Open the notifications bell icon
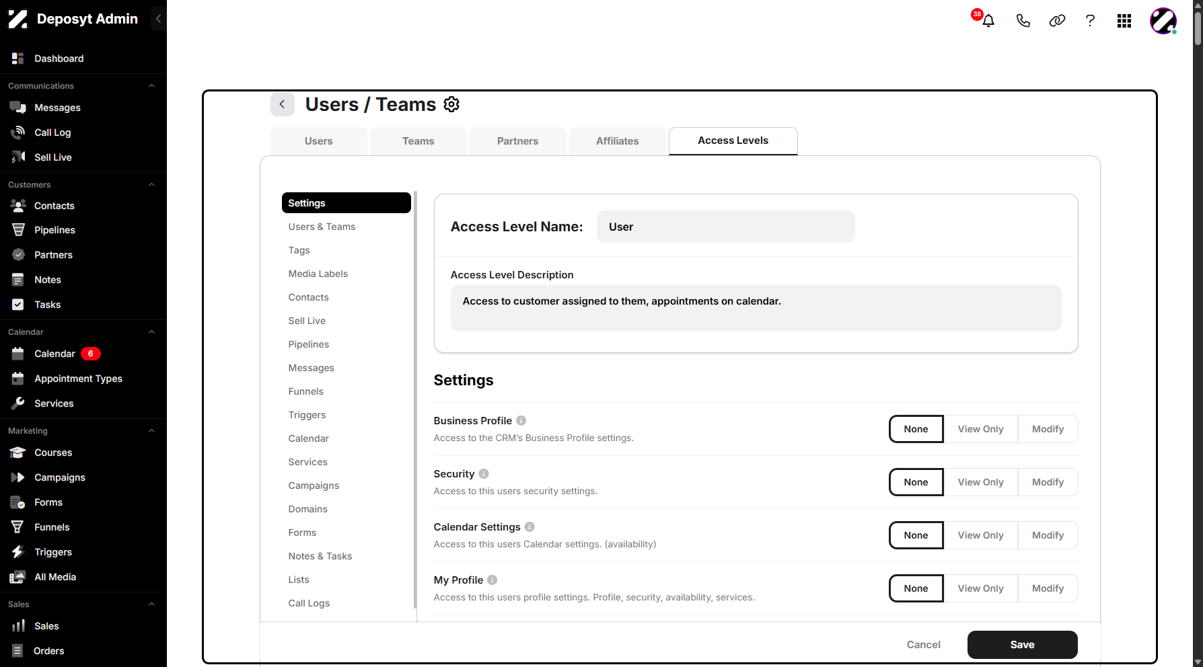 pos(988,21)
